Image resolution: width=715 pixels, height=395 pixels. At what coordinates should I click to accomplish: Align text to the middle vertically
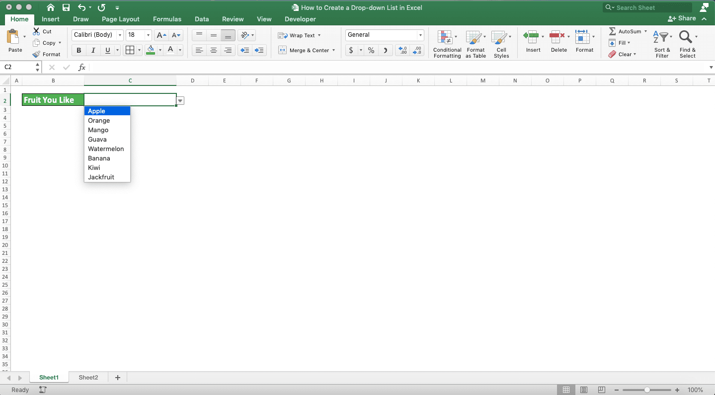click(214, 35)
